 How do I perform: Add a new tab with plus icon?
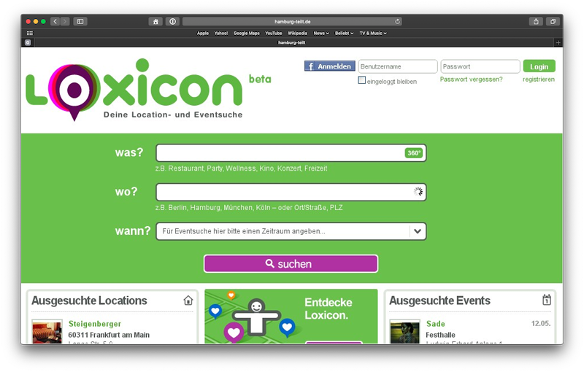coord(558,42)
